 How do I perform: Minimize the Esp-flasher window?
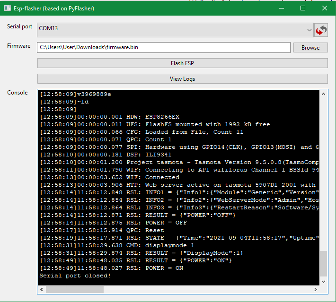(x=282, y=8)
